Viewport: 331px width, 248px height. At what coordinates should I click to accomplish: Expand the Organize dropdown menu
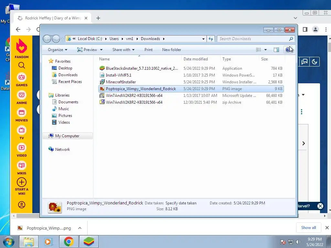click(x=58, y=50)
